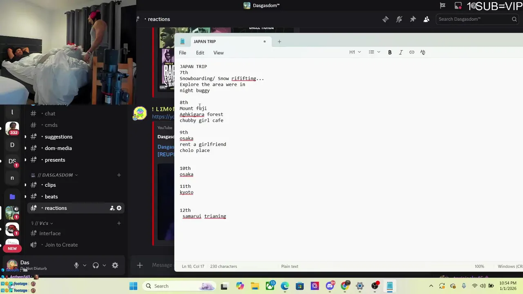Edit reactions channel settings gear
Screen dimensions: 523x294
pyautogui.click(x=119, y=208)
